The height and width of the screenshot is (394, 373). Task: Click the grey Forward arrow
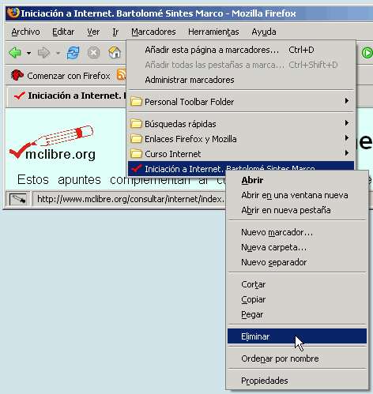(x=43, y=53)
